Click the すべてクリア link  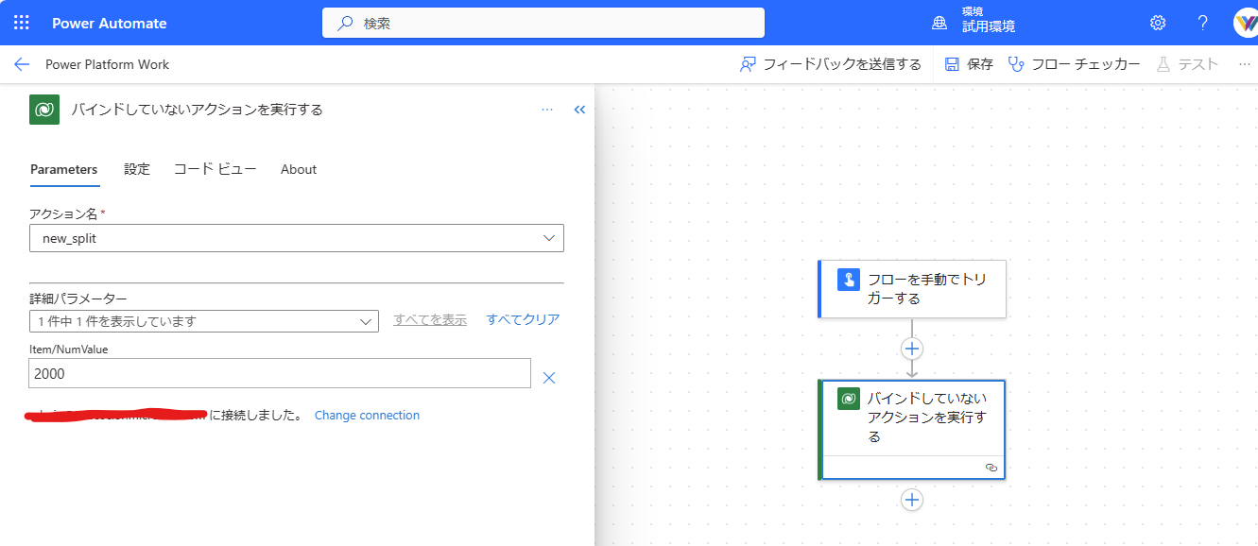pos(523,319)
